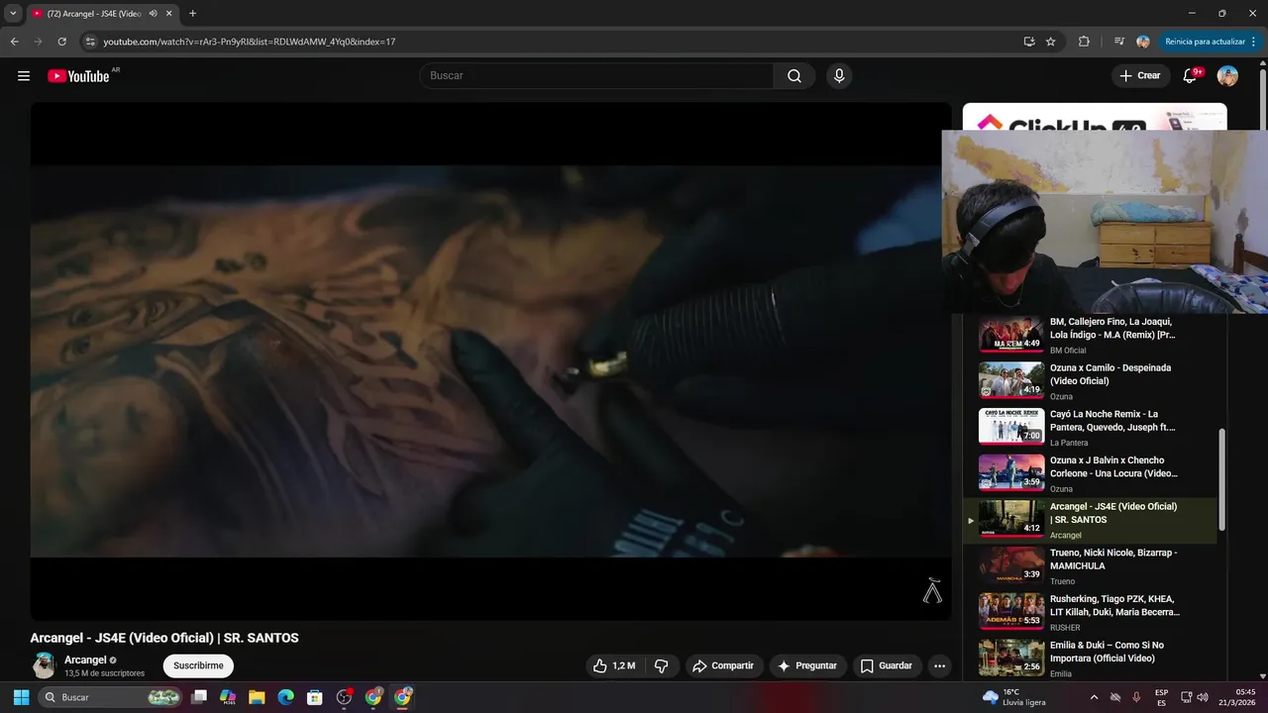The image size is (1268, 713).
Task: Open the OBS Studio taskbar icon
Action: [x=344, y=697]
